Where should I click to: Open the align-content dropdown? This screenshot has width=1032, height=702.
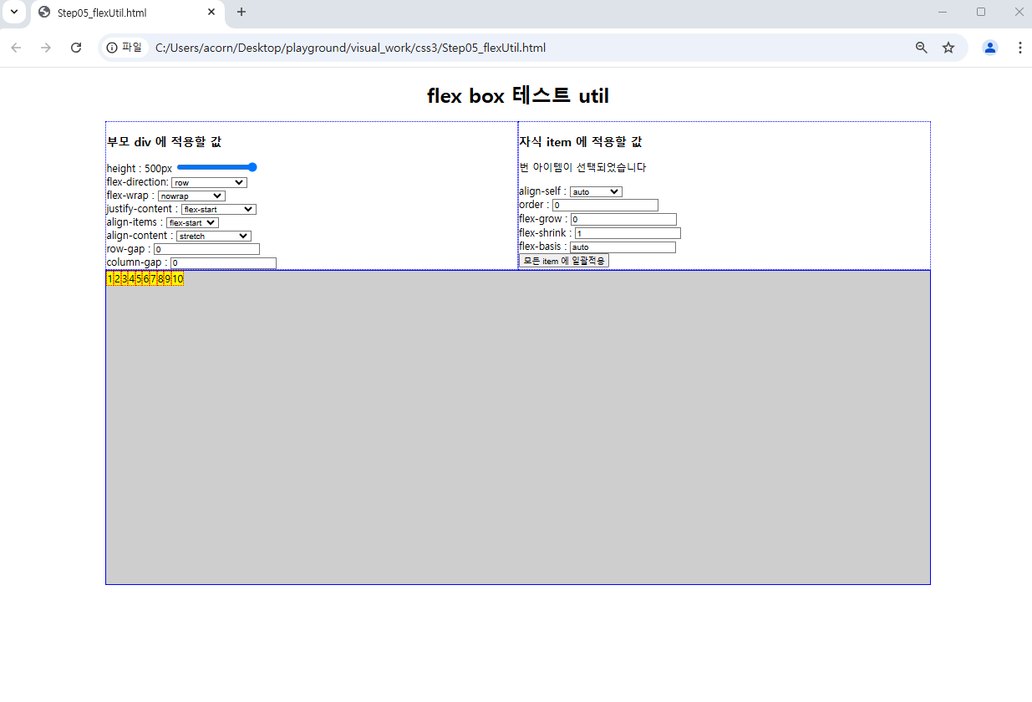(213, 236)
